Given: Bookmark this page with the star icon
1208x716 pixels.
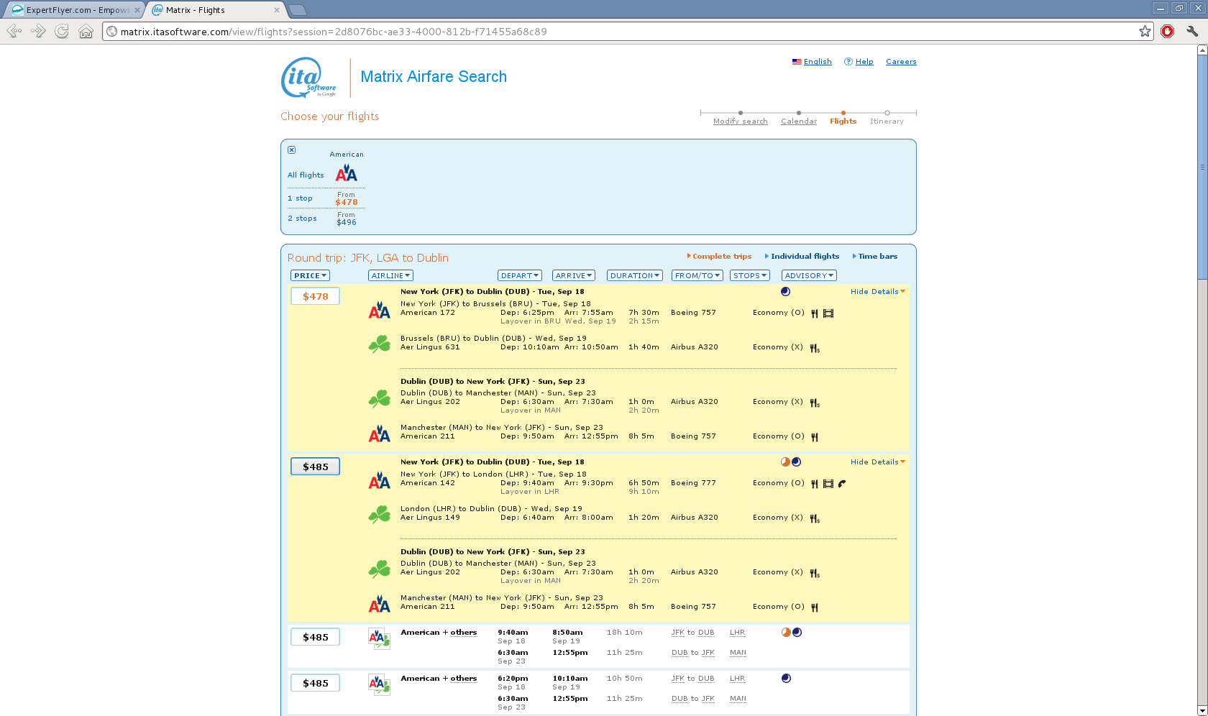Looking at the screenshot, I should [1145, 32].
